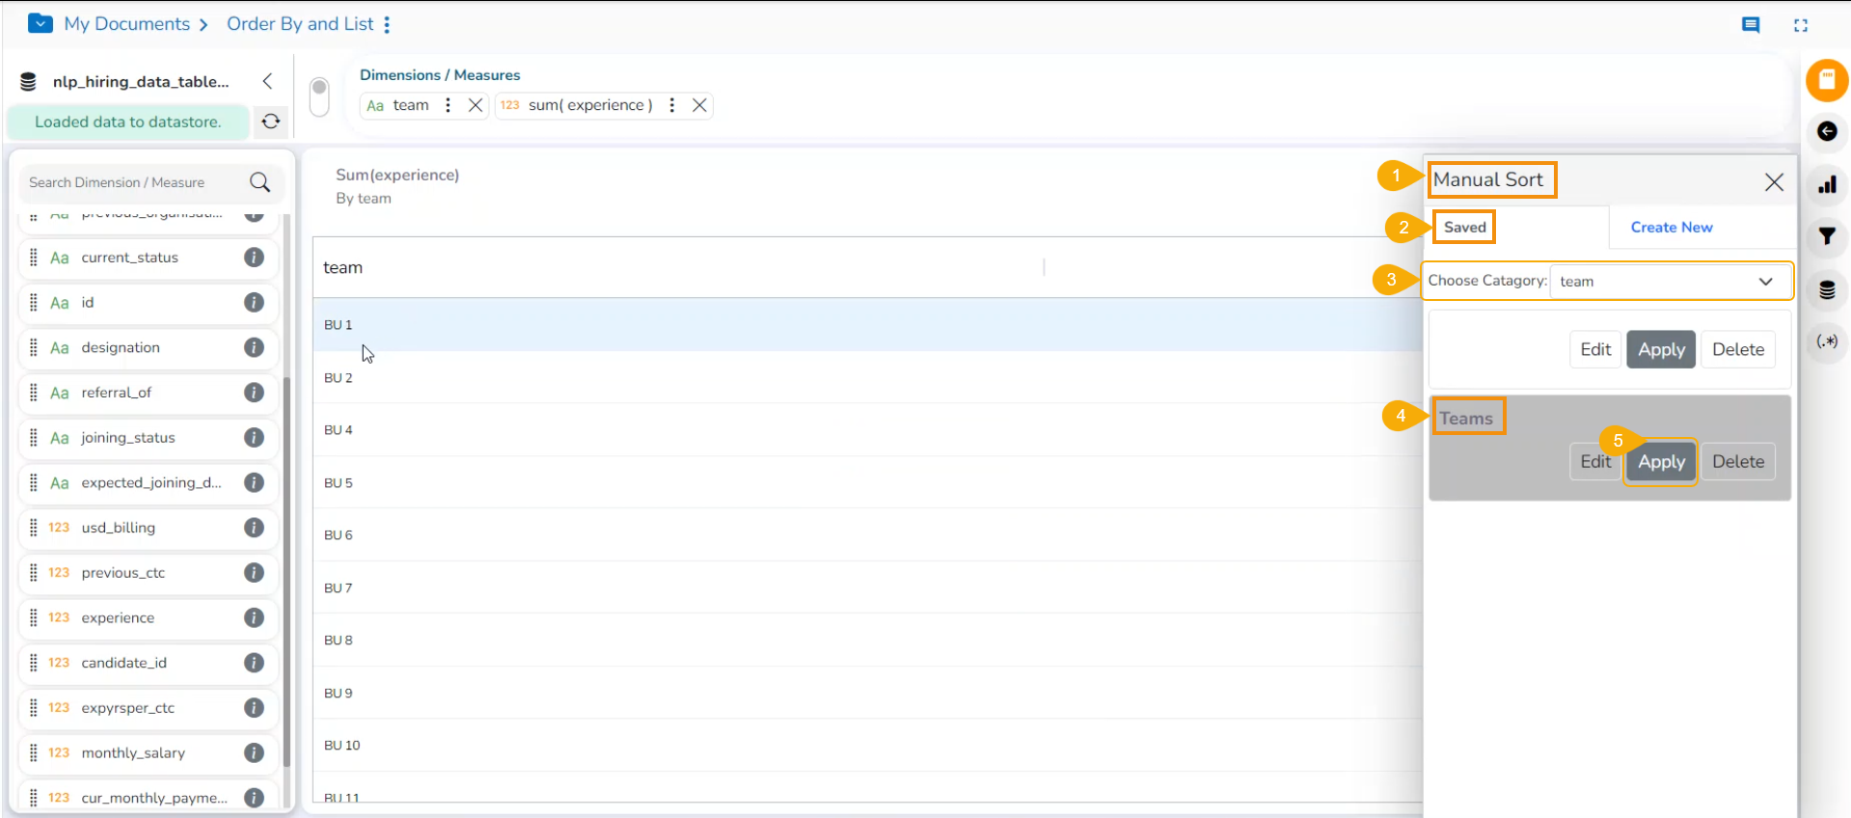Toggle the Dimensions/Measures switch
Screen dimensions: 1851x818
tap(319, 96)
